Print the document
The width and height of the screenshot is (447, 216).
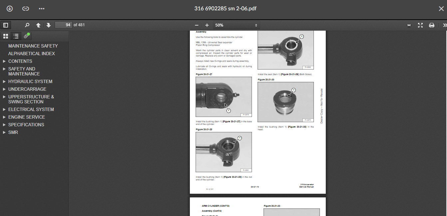tap(432, 25)
